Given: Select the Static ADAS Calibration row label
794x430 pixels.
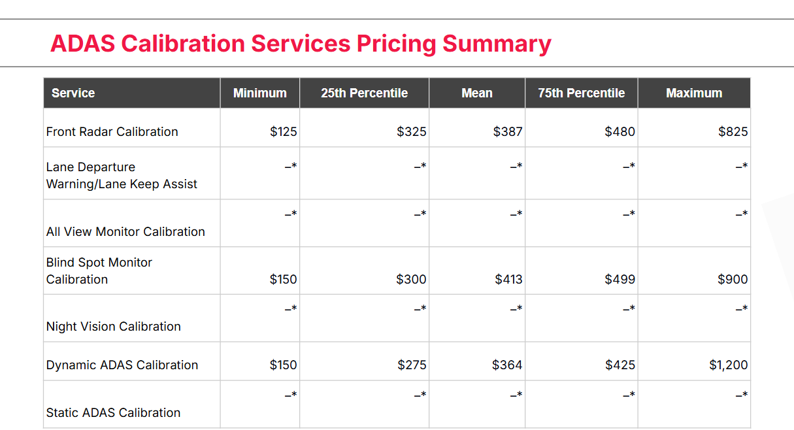Looking at the screenshot, I should click(113, 412).
